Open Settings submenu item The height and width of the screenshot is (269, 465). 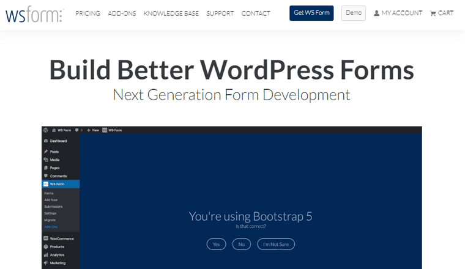pyautogui.click(x=50, y=213)
